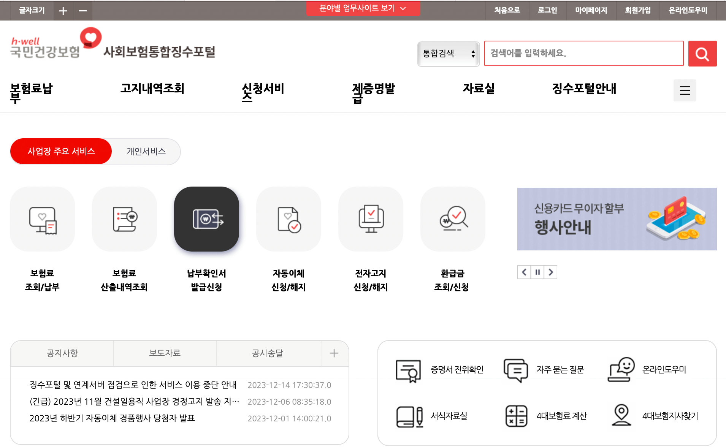Switch to the 개인서비스 tab
This screenshot has width=726, height=448.
click(146, 151)
